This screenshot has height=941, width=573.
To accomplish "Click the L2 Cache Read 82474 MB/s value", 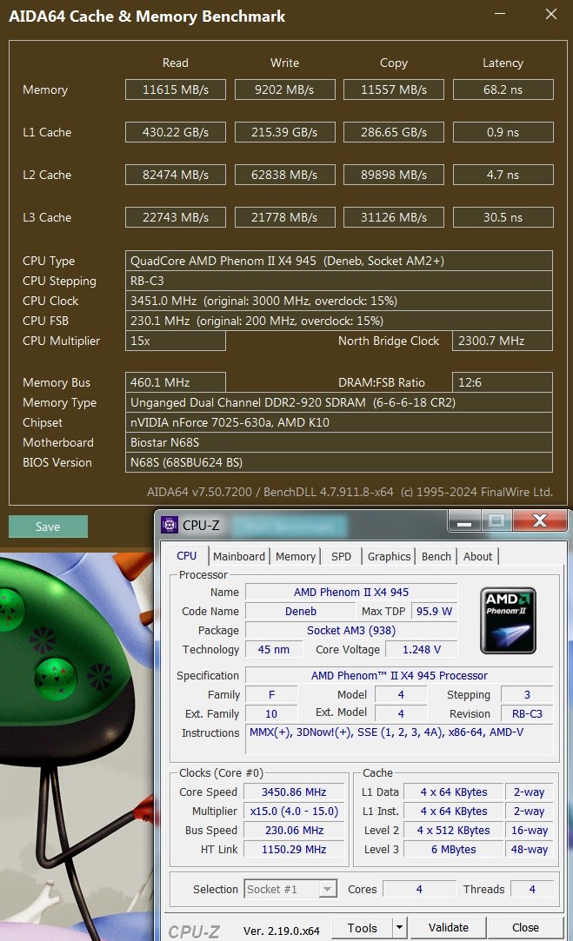I will (x=176, y=175).
